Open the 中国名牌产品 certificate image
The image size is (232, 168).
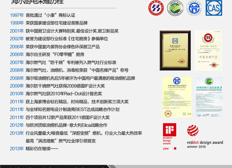click(208, 50)
